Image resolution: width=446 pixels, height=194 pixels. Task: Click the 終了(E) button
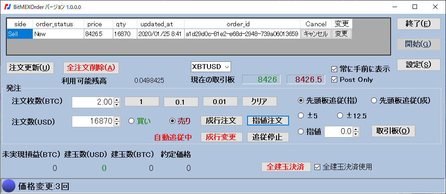pos(418,24)
